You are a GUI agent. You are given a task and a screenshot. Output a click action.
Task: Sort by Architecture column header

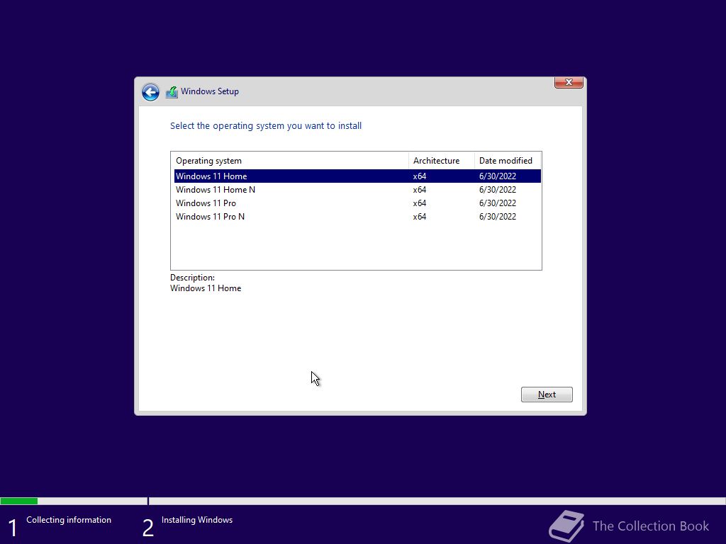tap(442, 161)
